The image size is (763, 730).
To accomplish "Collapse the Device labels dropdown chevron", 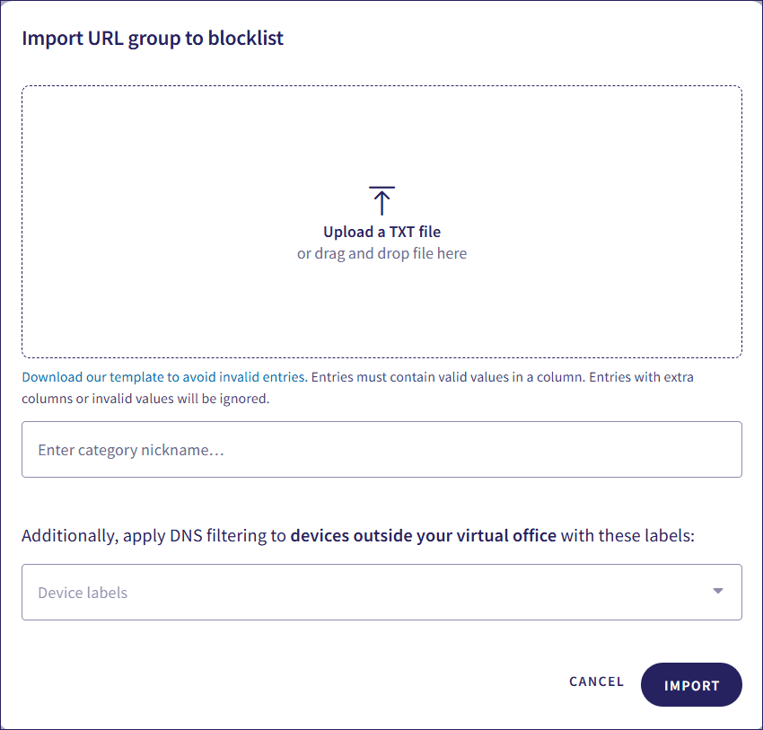I will pos(717,592).
